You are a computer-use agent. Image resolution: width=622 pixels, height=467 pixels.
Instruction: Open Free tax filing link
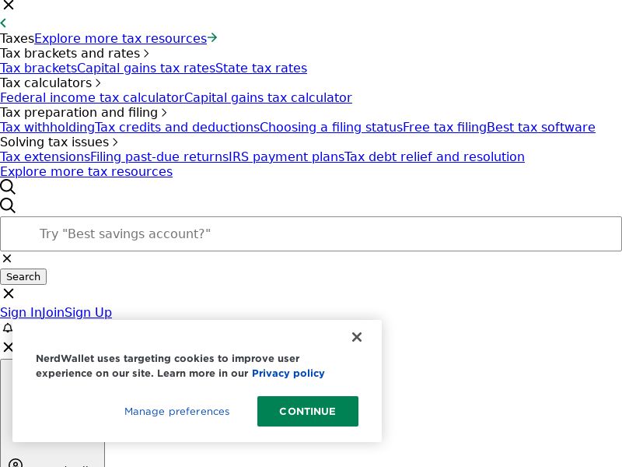tap(445, 128)
